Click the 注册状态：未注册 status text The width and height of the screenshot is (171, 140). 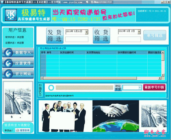pyautogui.click(x=15, y=43)
